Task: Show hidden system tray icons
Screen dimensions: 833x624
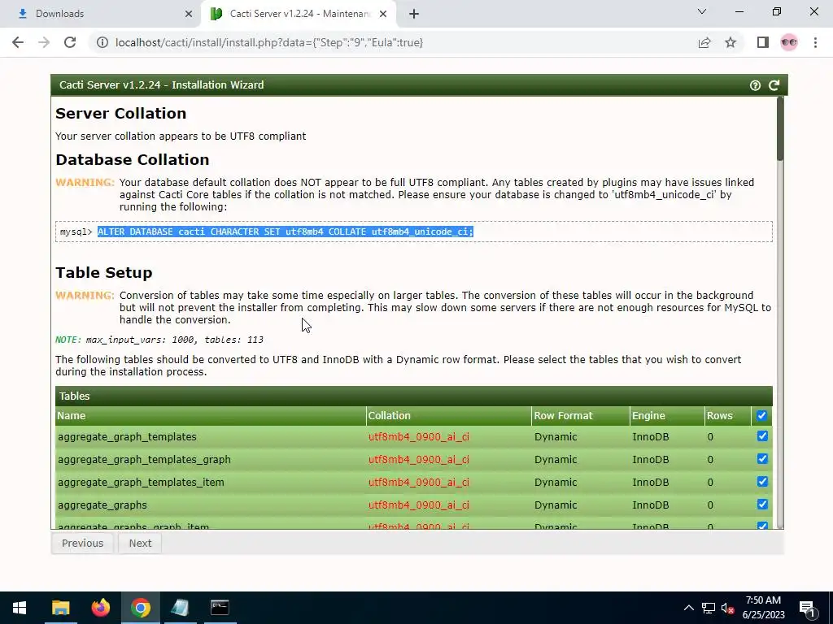Action: [x=688, y=608]
